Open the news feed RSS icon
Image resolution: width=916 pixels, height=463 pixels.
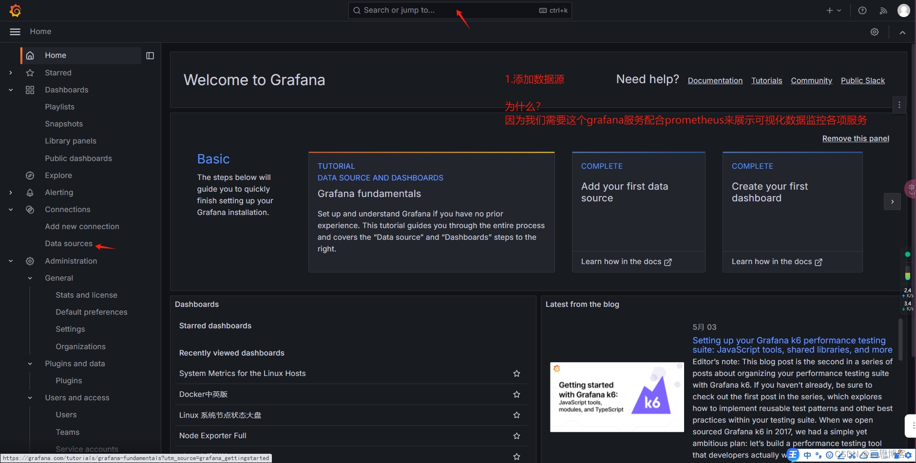pyautogui.click(x=883, y=10)
